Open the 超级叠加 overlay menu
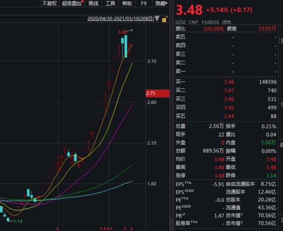The width and height of the screenshot is (283, 231). 72,3
